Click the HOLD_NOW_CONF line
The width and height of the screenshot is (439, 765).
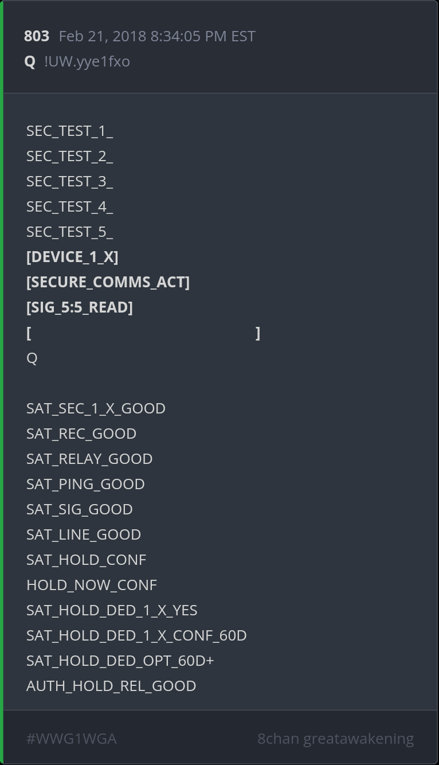point(92,585)
